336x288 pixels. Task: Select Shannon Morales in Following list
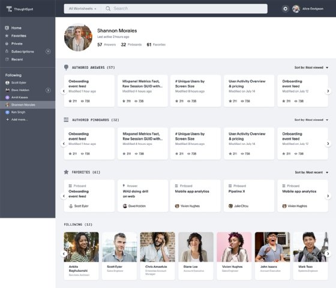tap(28, 105)
